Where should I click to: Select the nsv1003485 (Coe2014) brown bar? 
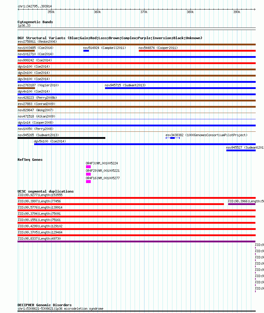26,51
